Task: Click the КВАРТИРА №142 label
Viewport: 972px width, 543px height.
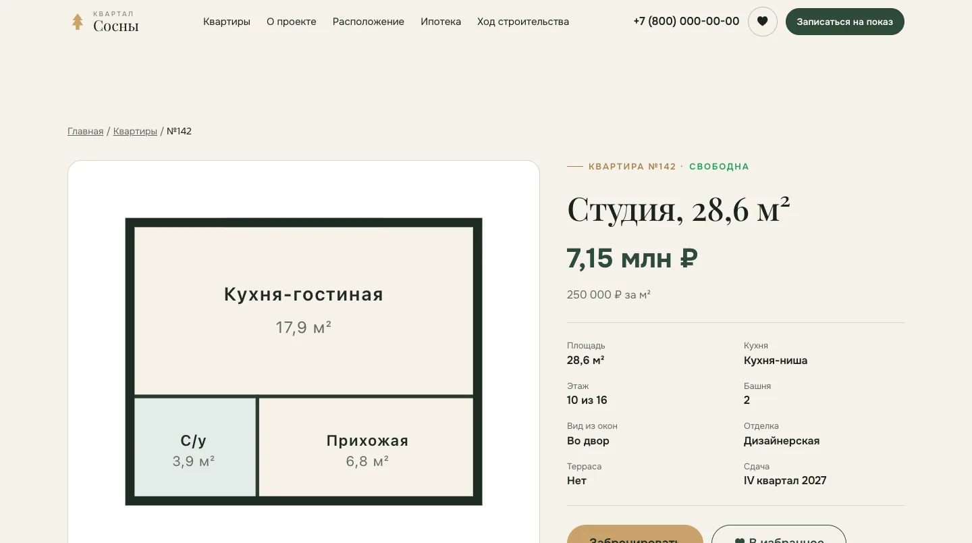Action: pyautogui.click(x=632, y=167)
